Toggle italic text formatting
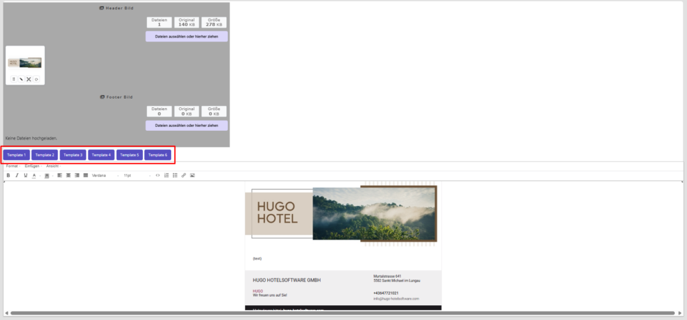This screenshot has width=687, height=320. (17, 175)
